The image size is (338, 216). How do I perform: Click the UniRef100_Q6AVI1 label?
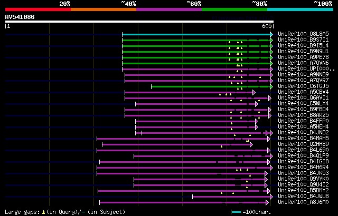click(x=303, y=98)
